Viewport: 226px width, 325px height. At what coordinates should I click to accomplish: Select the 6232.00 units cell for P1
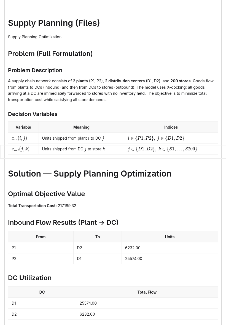tap(170, 248)
